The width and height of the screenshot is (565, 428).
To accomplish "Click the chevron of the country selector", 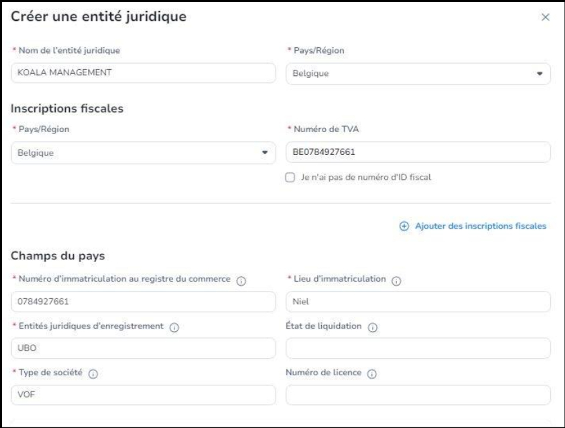I will tap(540, 74).
